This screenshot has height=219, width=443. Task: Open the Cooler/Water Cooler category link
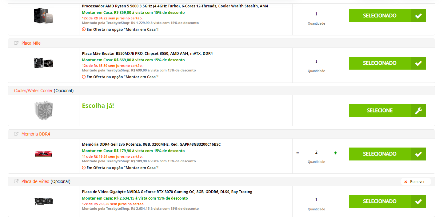[x=33, y=91]
